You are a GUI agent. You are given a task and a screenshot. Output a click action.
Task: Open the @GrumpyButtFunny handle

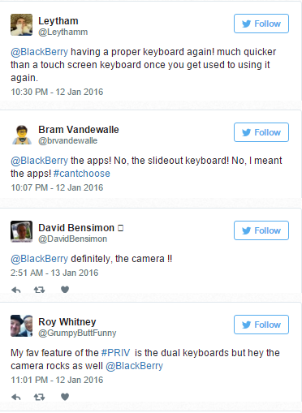tap(77, 333)
